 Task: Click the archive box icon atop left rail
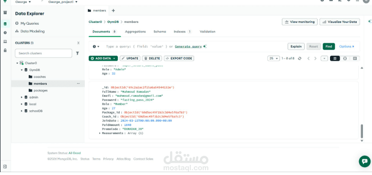tap(5, 12)
